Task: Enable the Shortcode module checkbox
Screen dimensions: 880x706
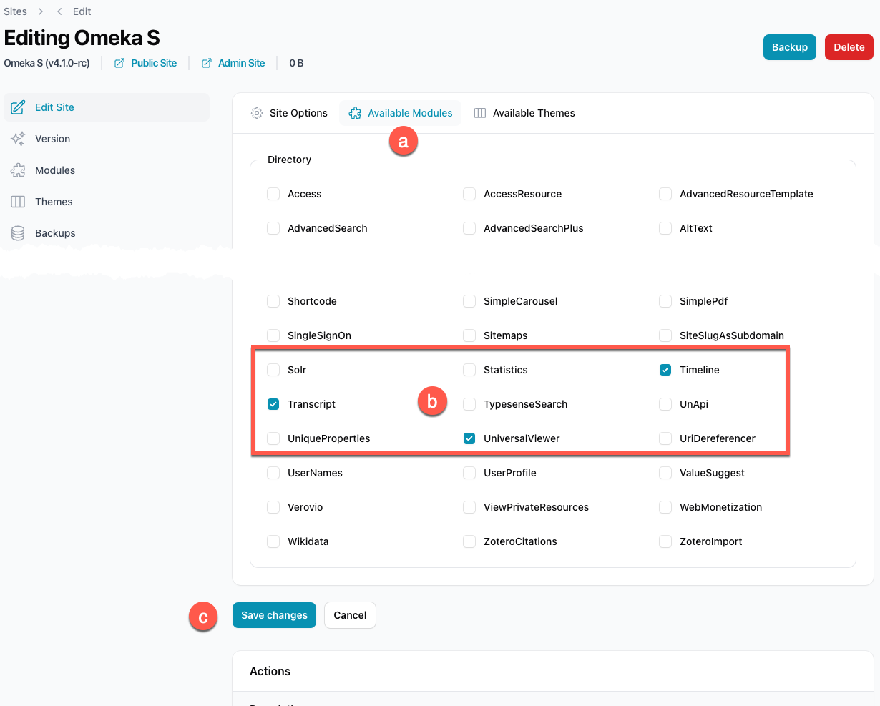Action: click(x=273, y=301)
